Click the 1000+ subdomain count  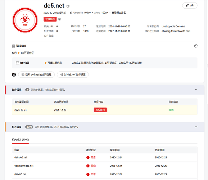(x=86, y=31)
